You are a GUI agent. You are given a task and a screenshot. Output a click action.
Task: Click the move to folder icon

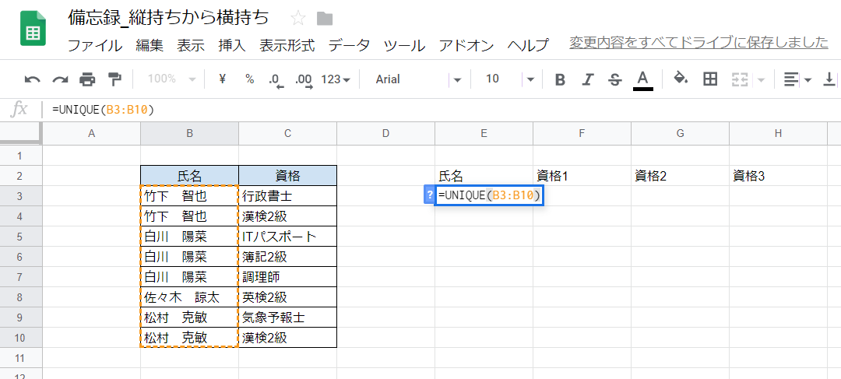(325, 19)
